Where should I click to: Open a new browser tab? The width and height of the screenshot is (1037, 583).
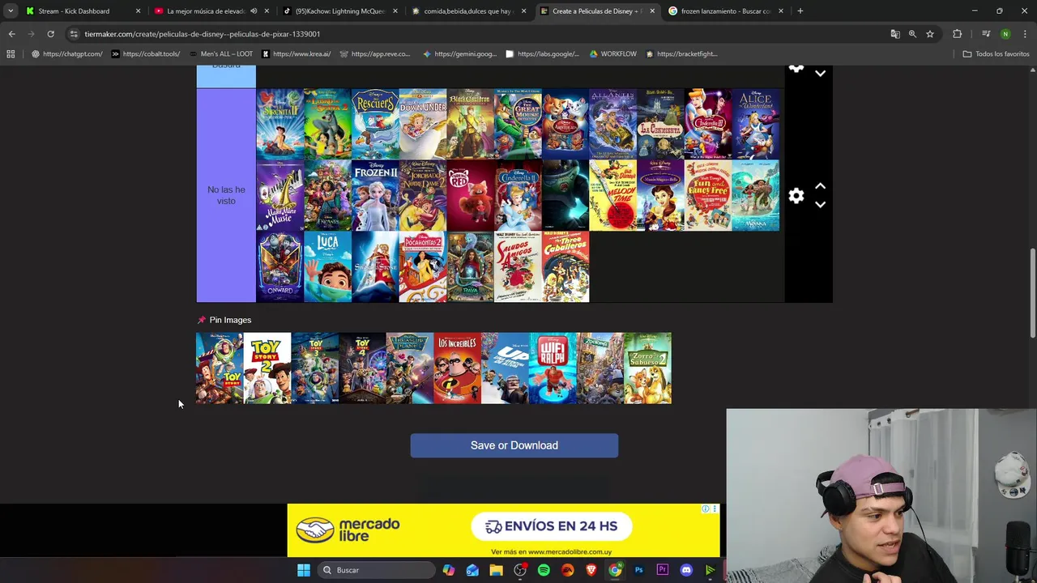point(800,11)
